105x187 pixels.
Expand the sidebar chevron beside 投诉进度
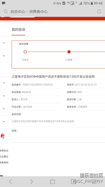click(x=4, y=43)
